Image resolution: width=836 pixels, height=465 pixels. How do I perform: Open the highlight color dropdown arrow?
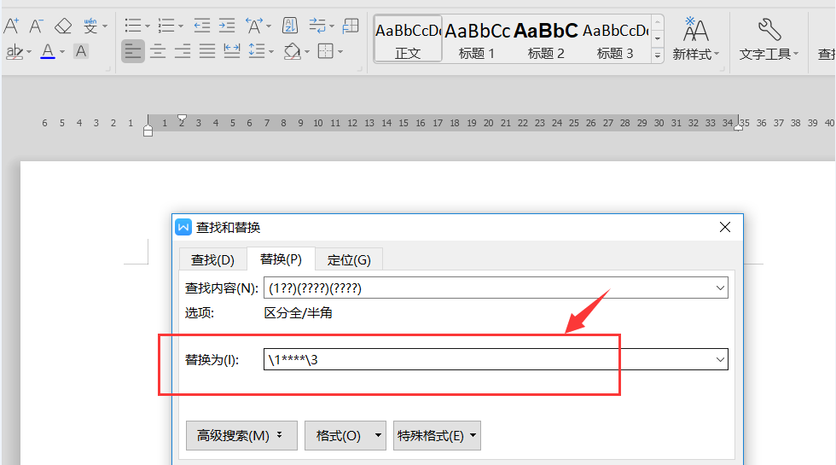tap(29, 52)
